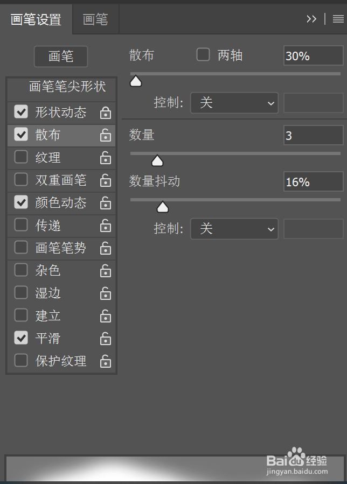Enable the 湿边 checkbox

21,293
